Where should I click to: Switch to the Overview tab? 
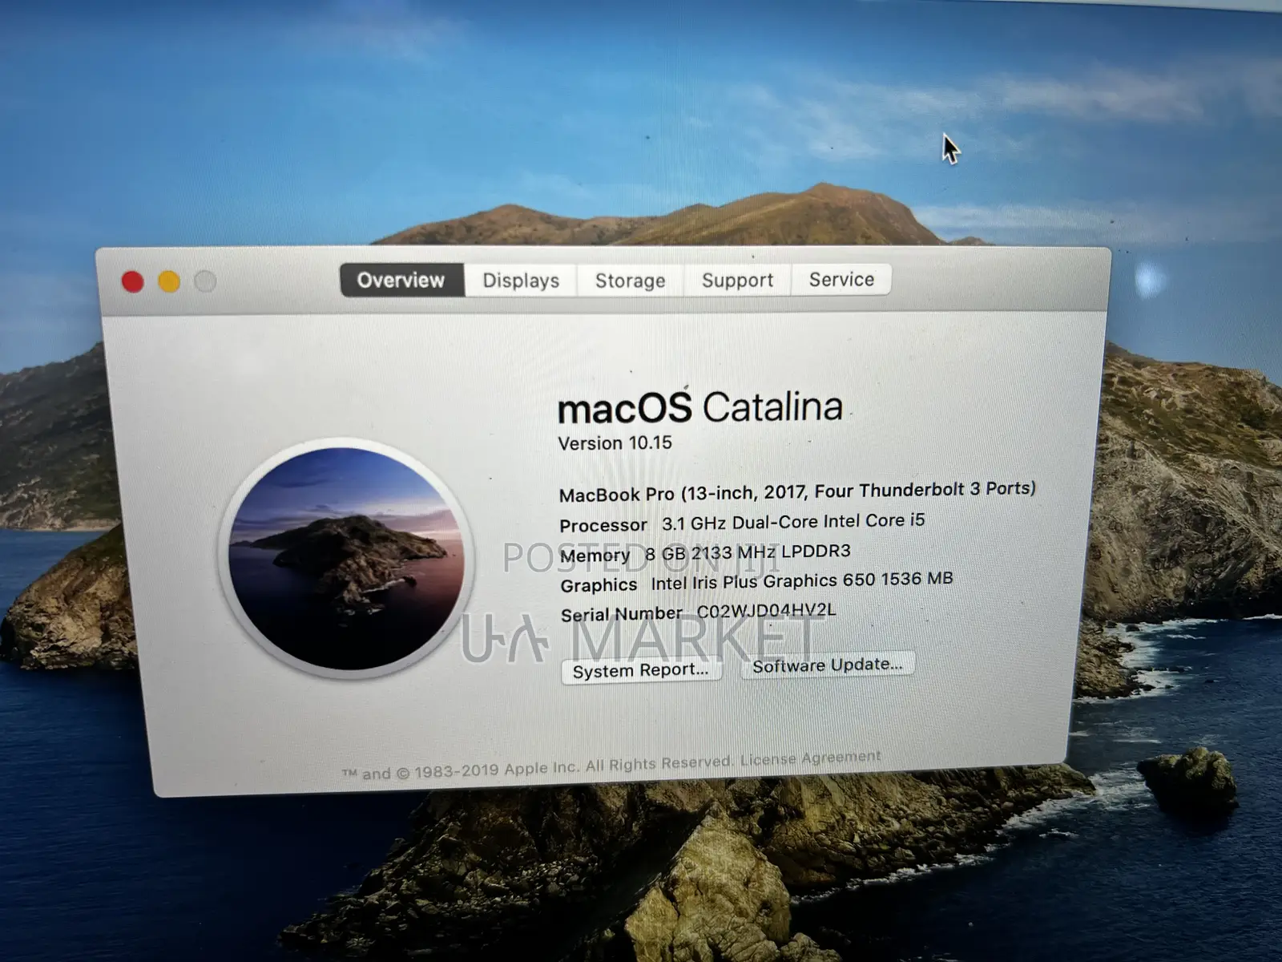click(401, 280)
